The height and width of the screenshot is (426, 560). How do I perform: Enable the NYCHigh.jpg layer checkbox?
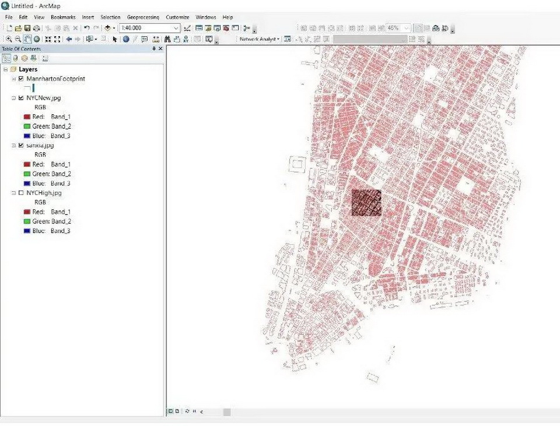(21, 193)
